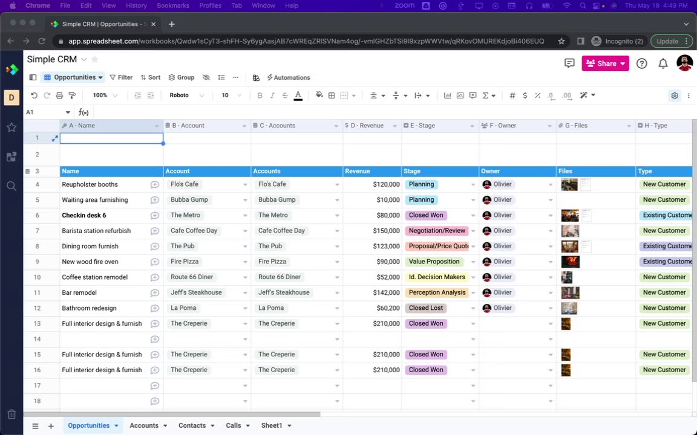
Task: Click the insert comment toolbar icon
Action: pos(473,95)
